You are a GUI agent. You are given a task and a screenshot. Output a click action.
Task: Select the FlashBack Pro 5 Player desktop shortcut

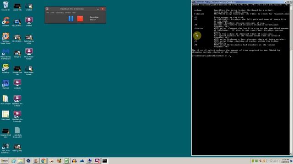17,101
